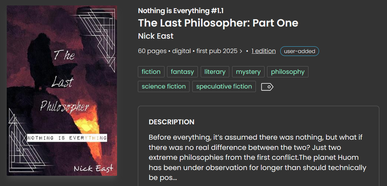387x186 pixels.
Task: Open author Nick East's page
Action: point(156,36)
